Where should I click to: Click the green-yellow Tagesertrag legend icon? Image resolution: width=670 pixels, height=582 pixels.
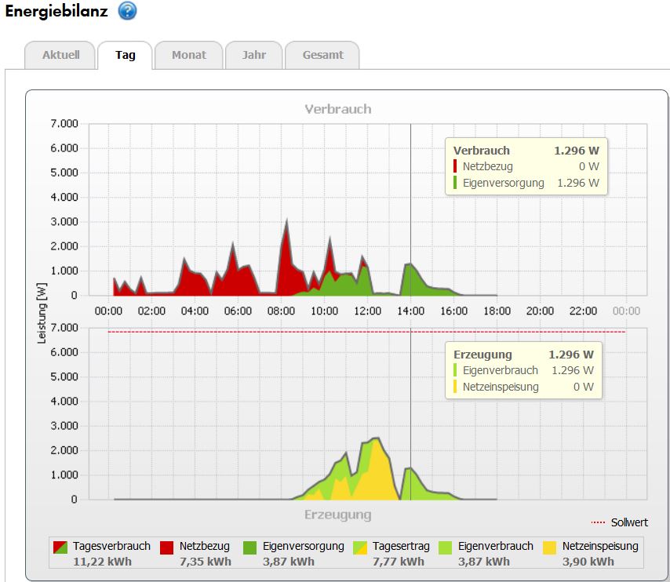[x=361, y=547]
